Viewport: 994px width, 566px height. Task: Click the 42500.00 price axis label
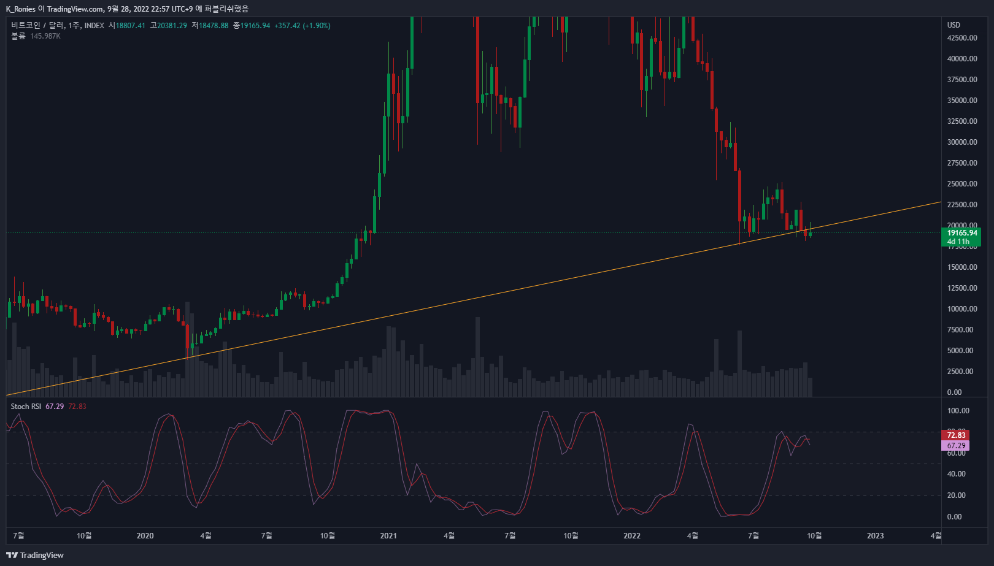coord(962,38)
